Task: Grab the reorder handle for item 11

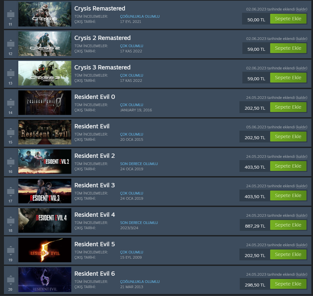Action: [10, 15]
